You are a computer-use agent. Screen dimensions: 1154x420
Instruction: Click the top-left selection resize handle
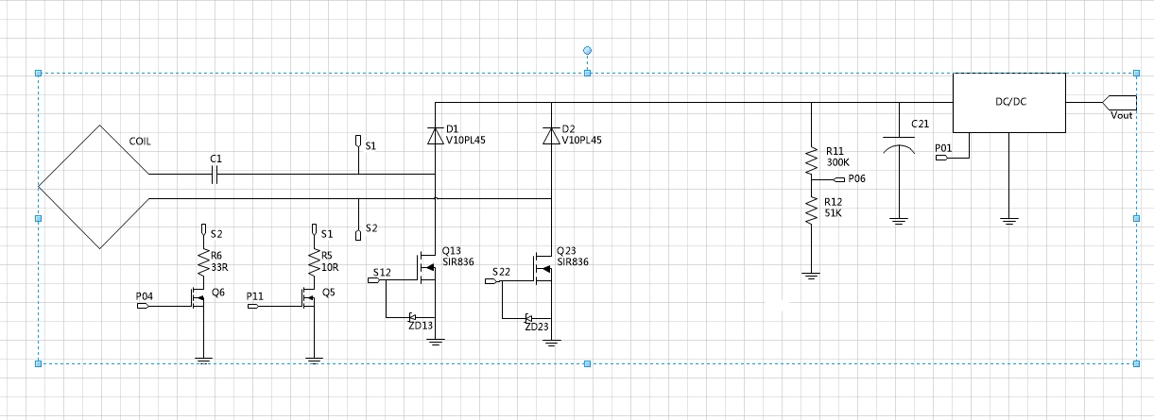(x=39, y=73)
